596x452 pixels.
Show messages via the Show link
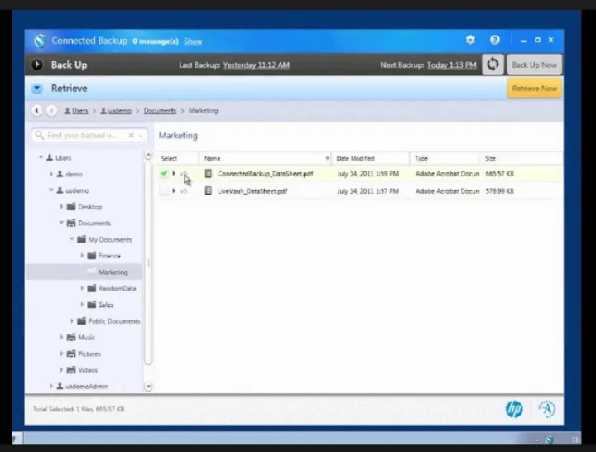(x=193, y=41)
